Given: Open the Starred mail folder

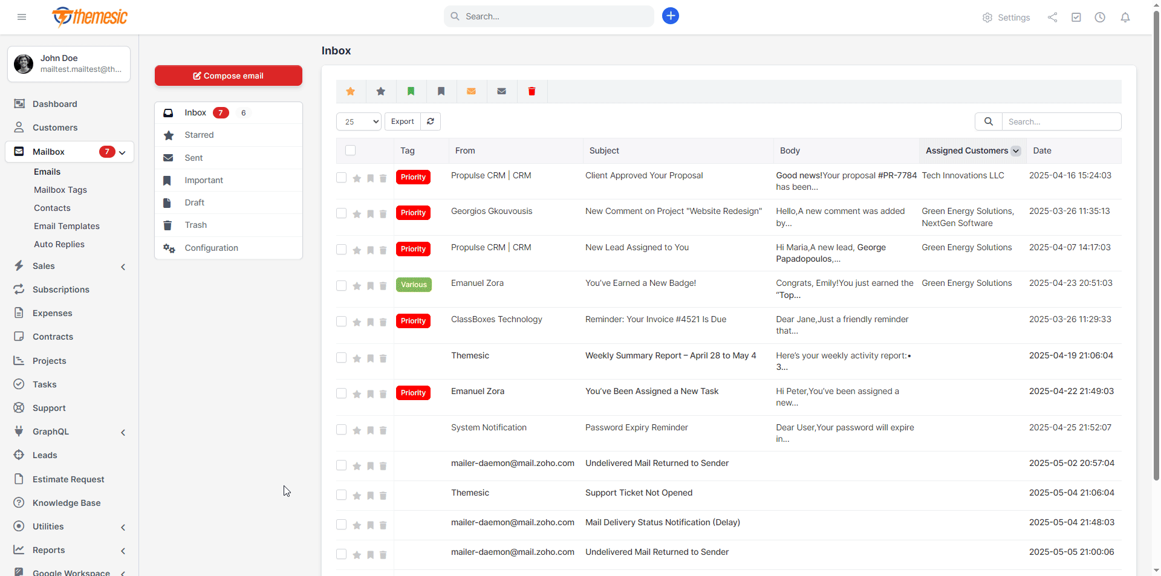Looking at the screenshot, I should (199, 135).
